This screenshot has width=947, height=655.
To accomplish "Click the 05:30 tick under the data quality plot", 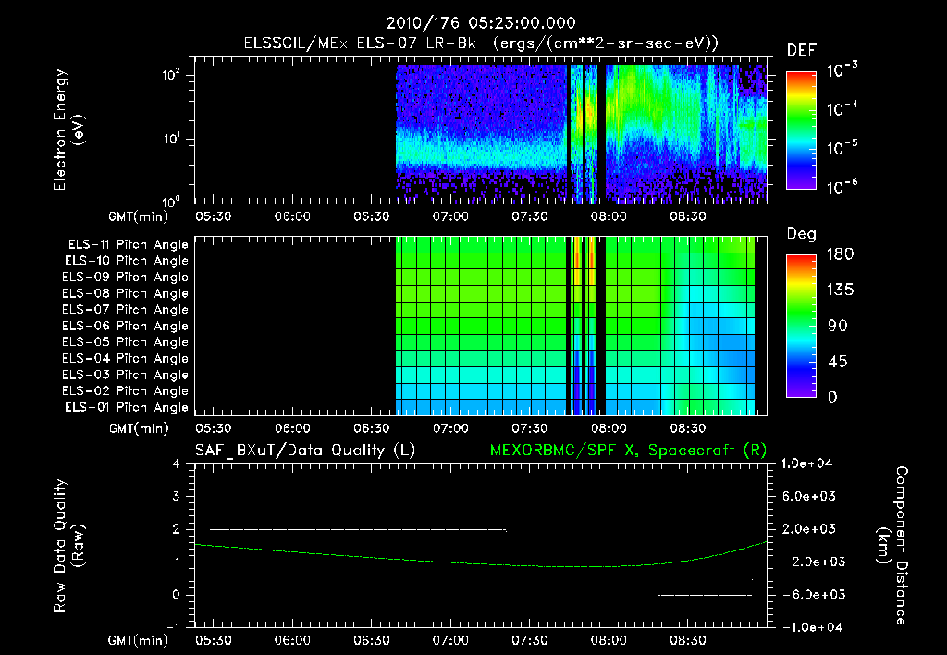I will pos(214,640).
